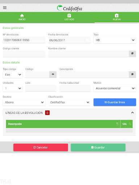Viewport: 139px width, 185px height.
Task: Open the Clasificación dropdown showing CedifaOfsa
Action: [x=69, y=102]
